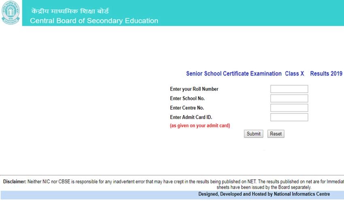Submit the result form

[x=253, y=134]
